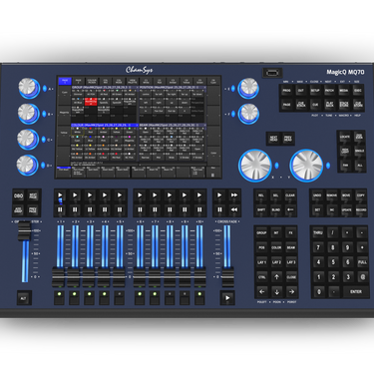The height and width of the screenshot is (374, 374).
Task: Turn encoder knob D
Action: [x=28, y=165]
